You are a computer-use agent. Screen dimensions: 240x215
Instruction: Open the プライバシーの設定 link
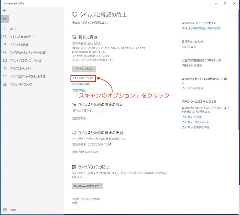(x=192, y=117)
